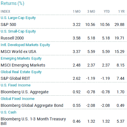Viewport: 127px width, 127px height.
Task: Open the U.S. Large-Cap Equity category
Action: click(18, 18)
